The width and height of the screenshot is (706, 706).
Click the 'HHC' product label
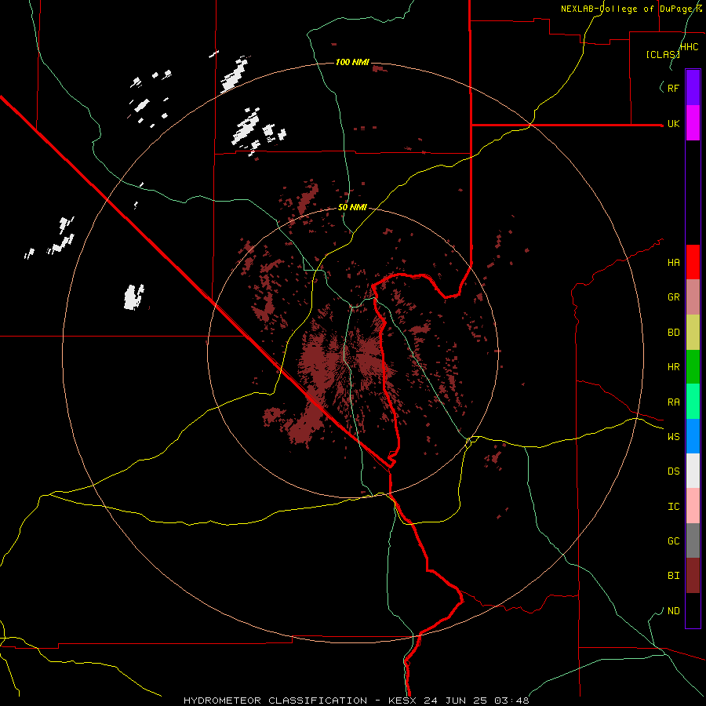(690, 47)
